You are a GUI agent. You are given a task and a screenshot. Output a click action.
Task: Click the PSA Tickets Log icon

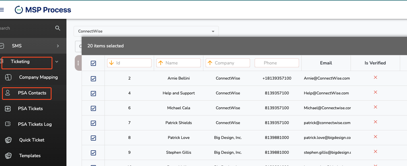(8, 124)
